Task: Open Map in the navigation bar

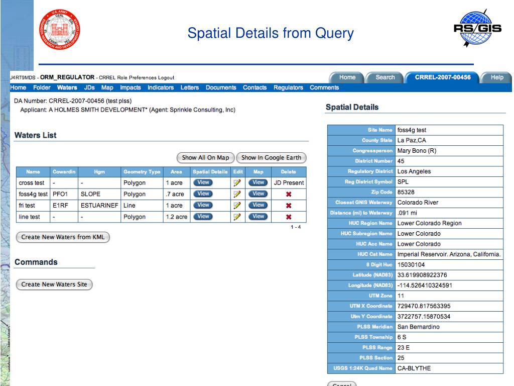Action: (107, 87)
